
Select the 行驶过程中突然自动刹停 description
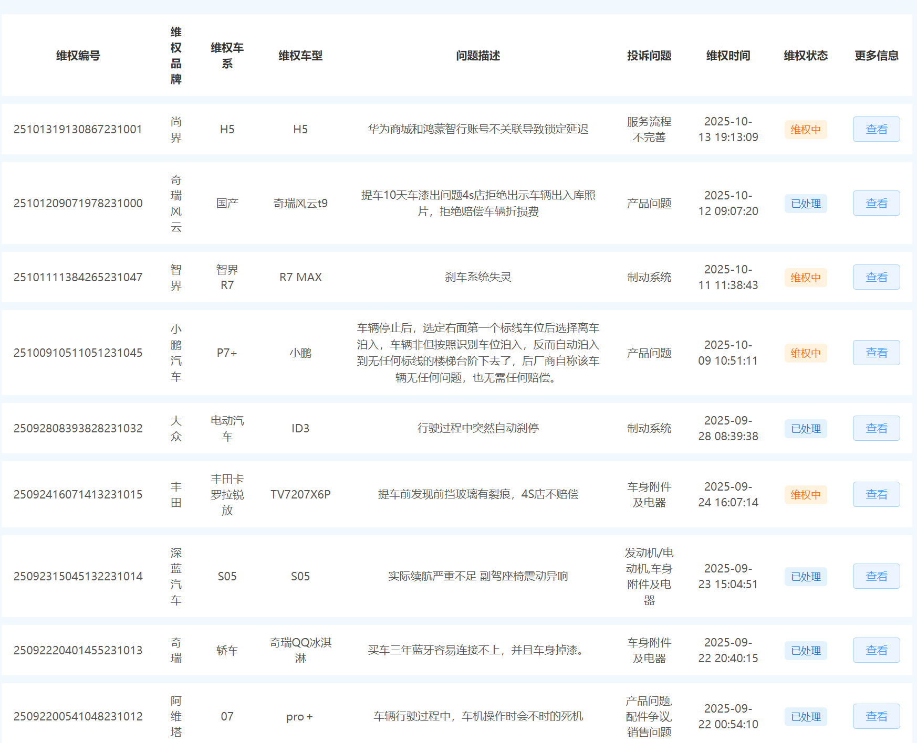point(478,428)
